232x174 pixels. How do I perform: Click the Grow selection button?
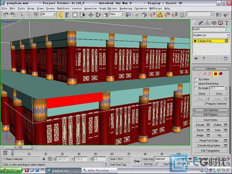click(219, 94)
